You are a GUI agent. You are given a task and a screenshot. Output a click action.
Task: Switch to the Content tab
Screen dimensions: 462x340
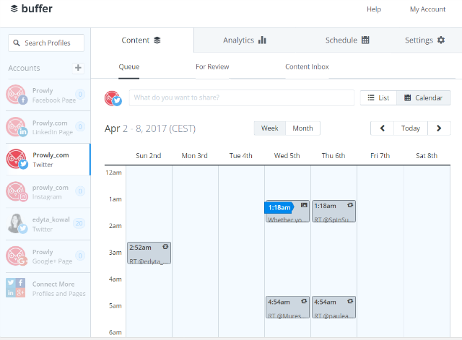141,40
